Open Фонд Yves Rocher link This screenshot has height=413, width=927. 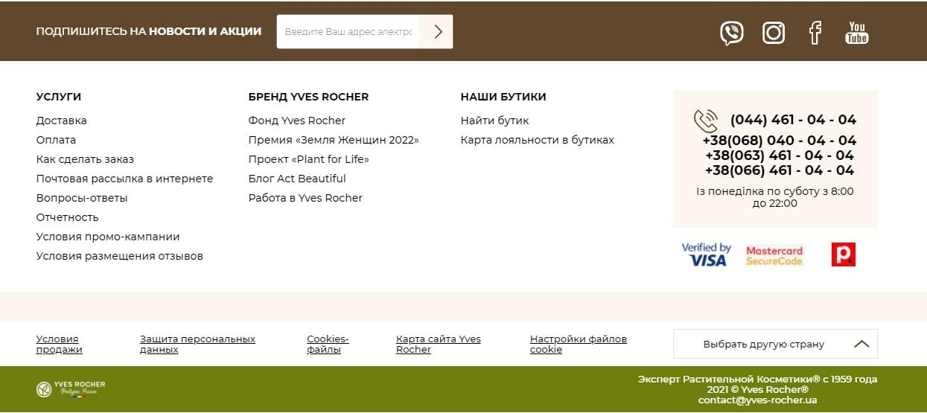297,121
